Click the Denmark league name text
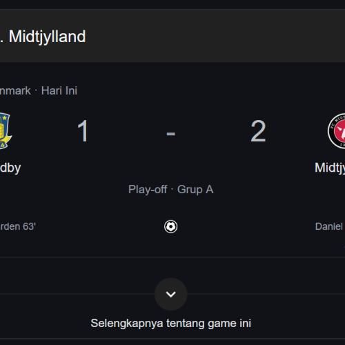 pos(15,90)
